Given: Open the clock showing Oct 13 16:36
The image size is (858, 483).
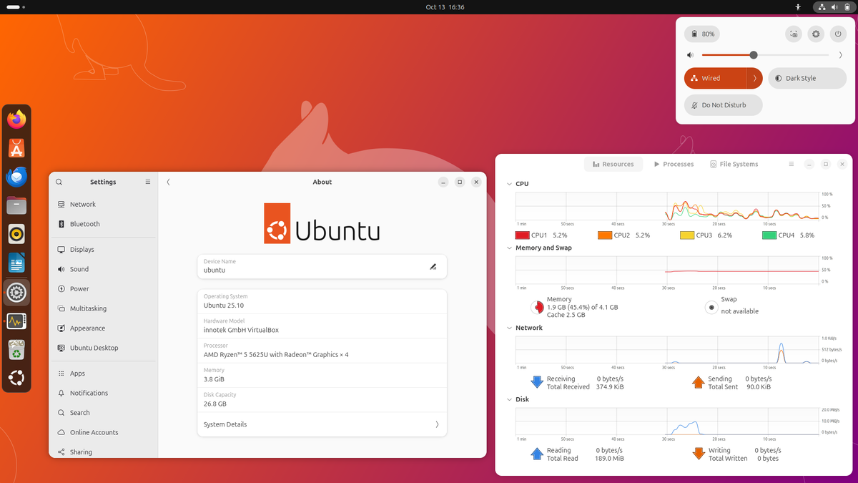Looking at the screenshot, I should pos(445,7).
